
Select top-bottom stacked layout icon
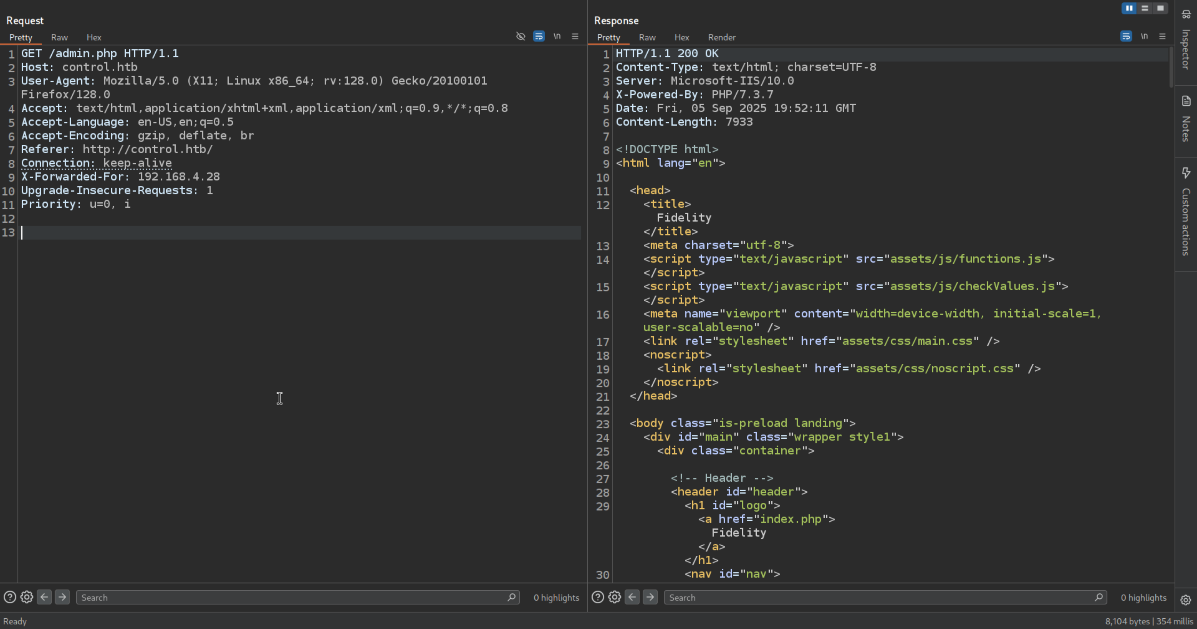click(x=1145, y=8)
